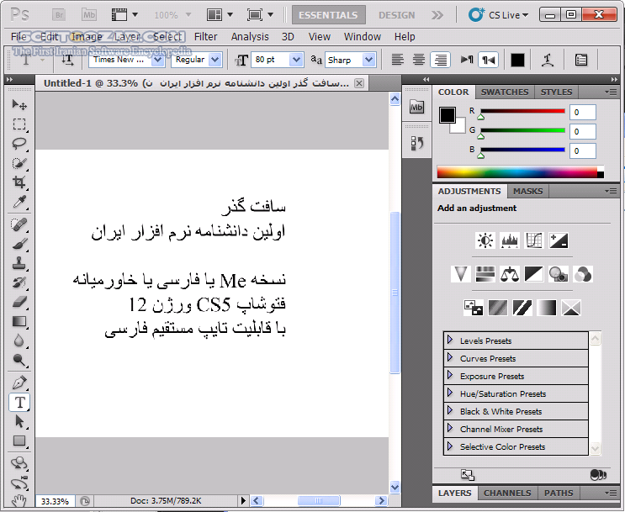Toggle left align text
Screen dimensions: 625x512
tap(397, 61)
